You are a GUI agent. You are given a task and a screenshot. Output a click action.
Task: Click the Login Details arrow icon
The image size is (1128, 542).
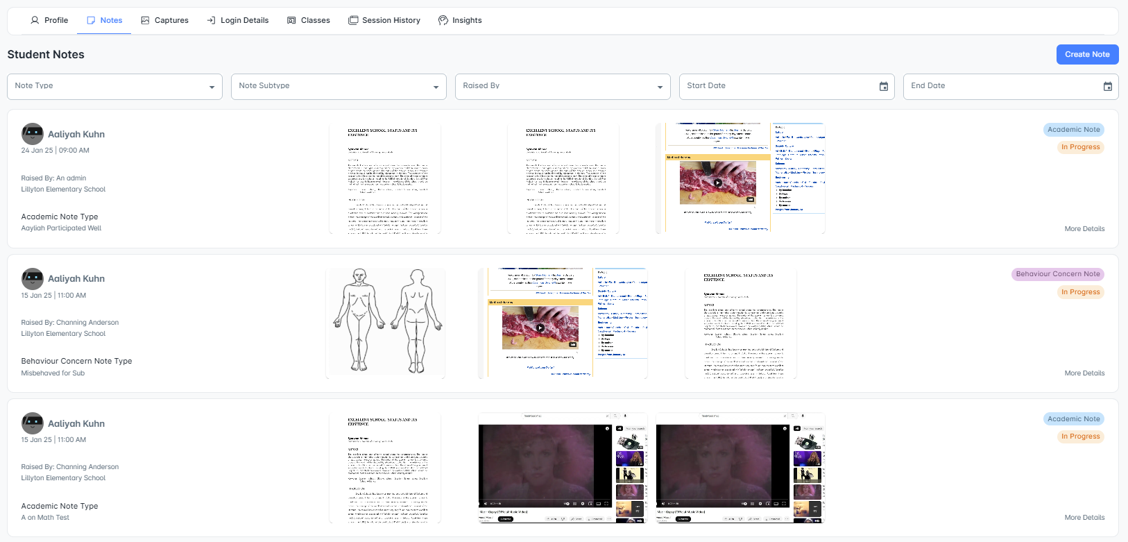tap(211, 20)
